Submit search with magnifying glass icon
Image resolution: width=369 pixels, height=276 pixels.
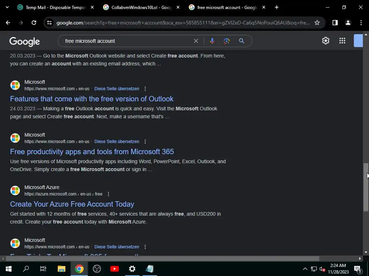pos(241,41)
